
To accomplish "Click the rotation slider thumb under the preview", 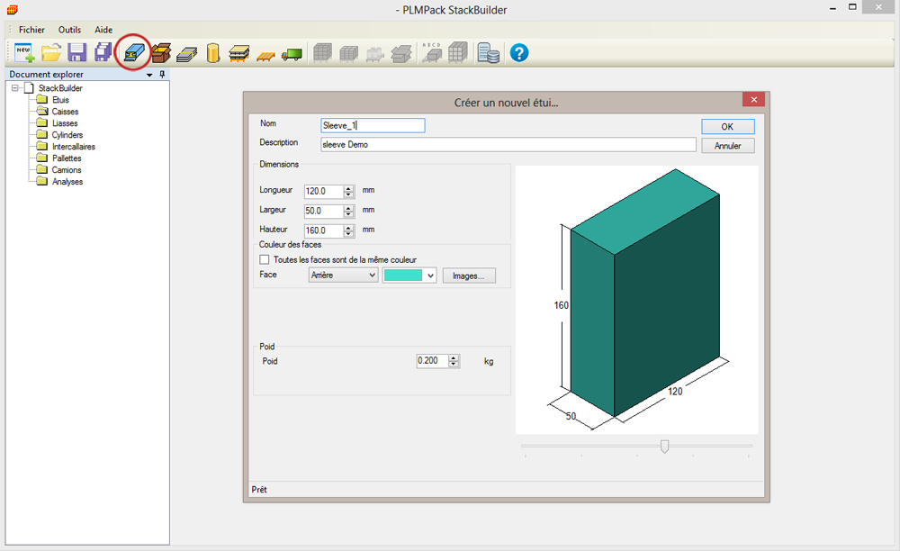I will (x=664, y=446).
